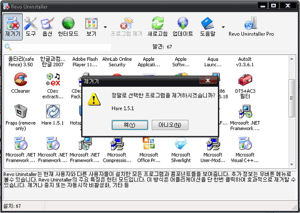Image resolution: width=300 pixels, height=213 pixels.
Task: Click the 설치: 67 status bar text
Action: 12,206
